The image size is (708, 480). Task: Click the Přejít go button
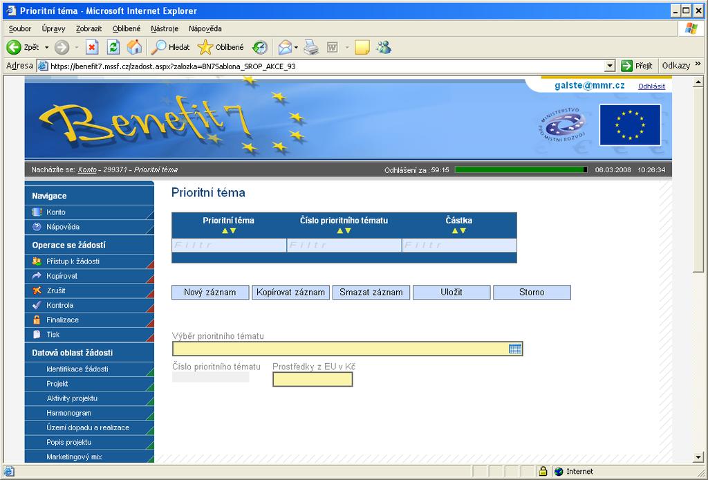click(637, 66)
